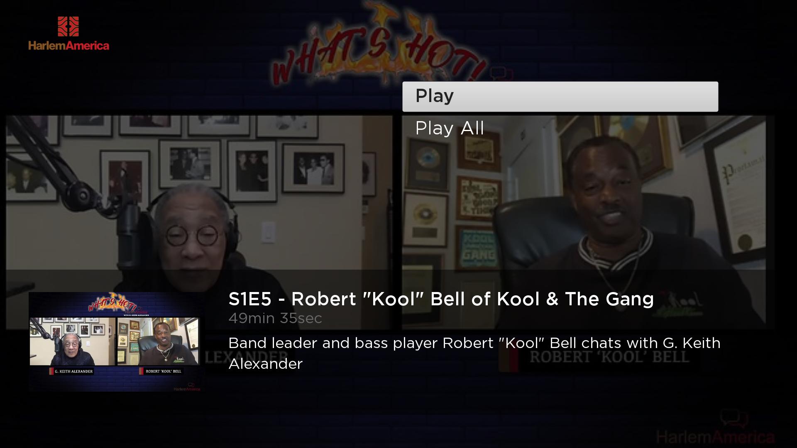The height and width of the screenshot is (448, 797).
Task: Choose Play All from the menu
Action: (450, 128)
